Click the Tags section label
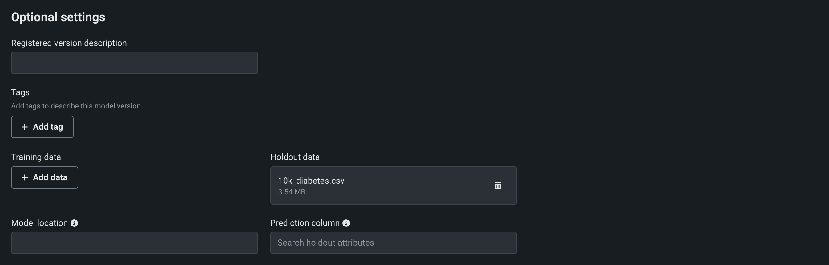 point(20,92)
